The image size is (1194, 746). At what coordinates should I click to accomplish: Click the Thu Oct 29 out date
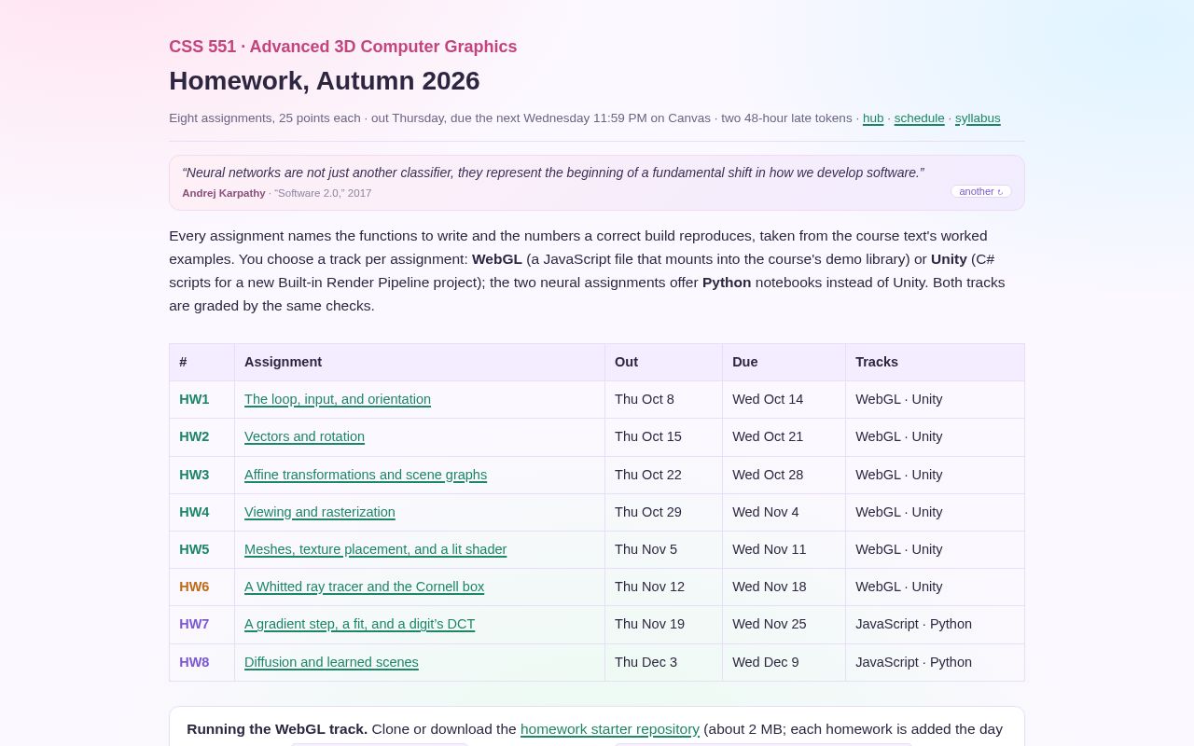tap(648, 512)
